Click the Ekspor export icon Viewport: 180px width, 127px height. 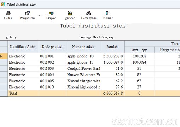point(51,13)
